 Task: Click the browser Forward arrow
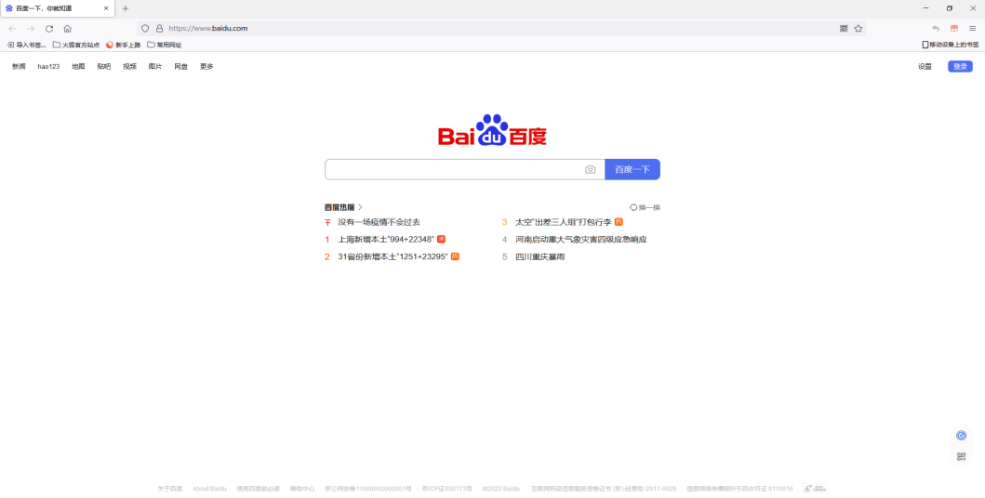[x=31, y=28]
